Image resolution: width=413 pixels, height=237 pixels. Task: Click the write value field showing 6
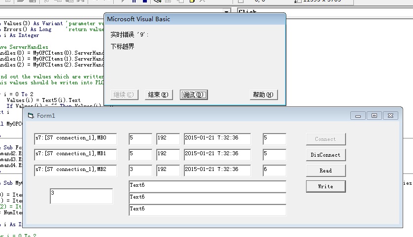(x=275, y=170)
